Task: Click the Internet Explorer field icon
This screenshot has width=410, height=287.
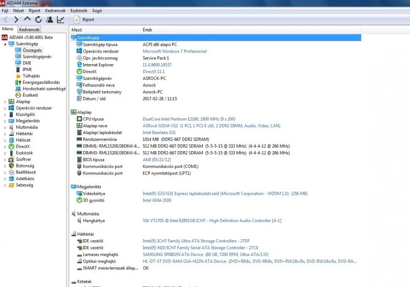Action: 79,65
